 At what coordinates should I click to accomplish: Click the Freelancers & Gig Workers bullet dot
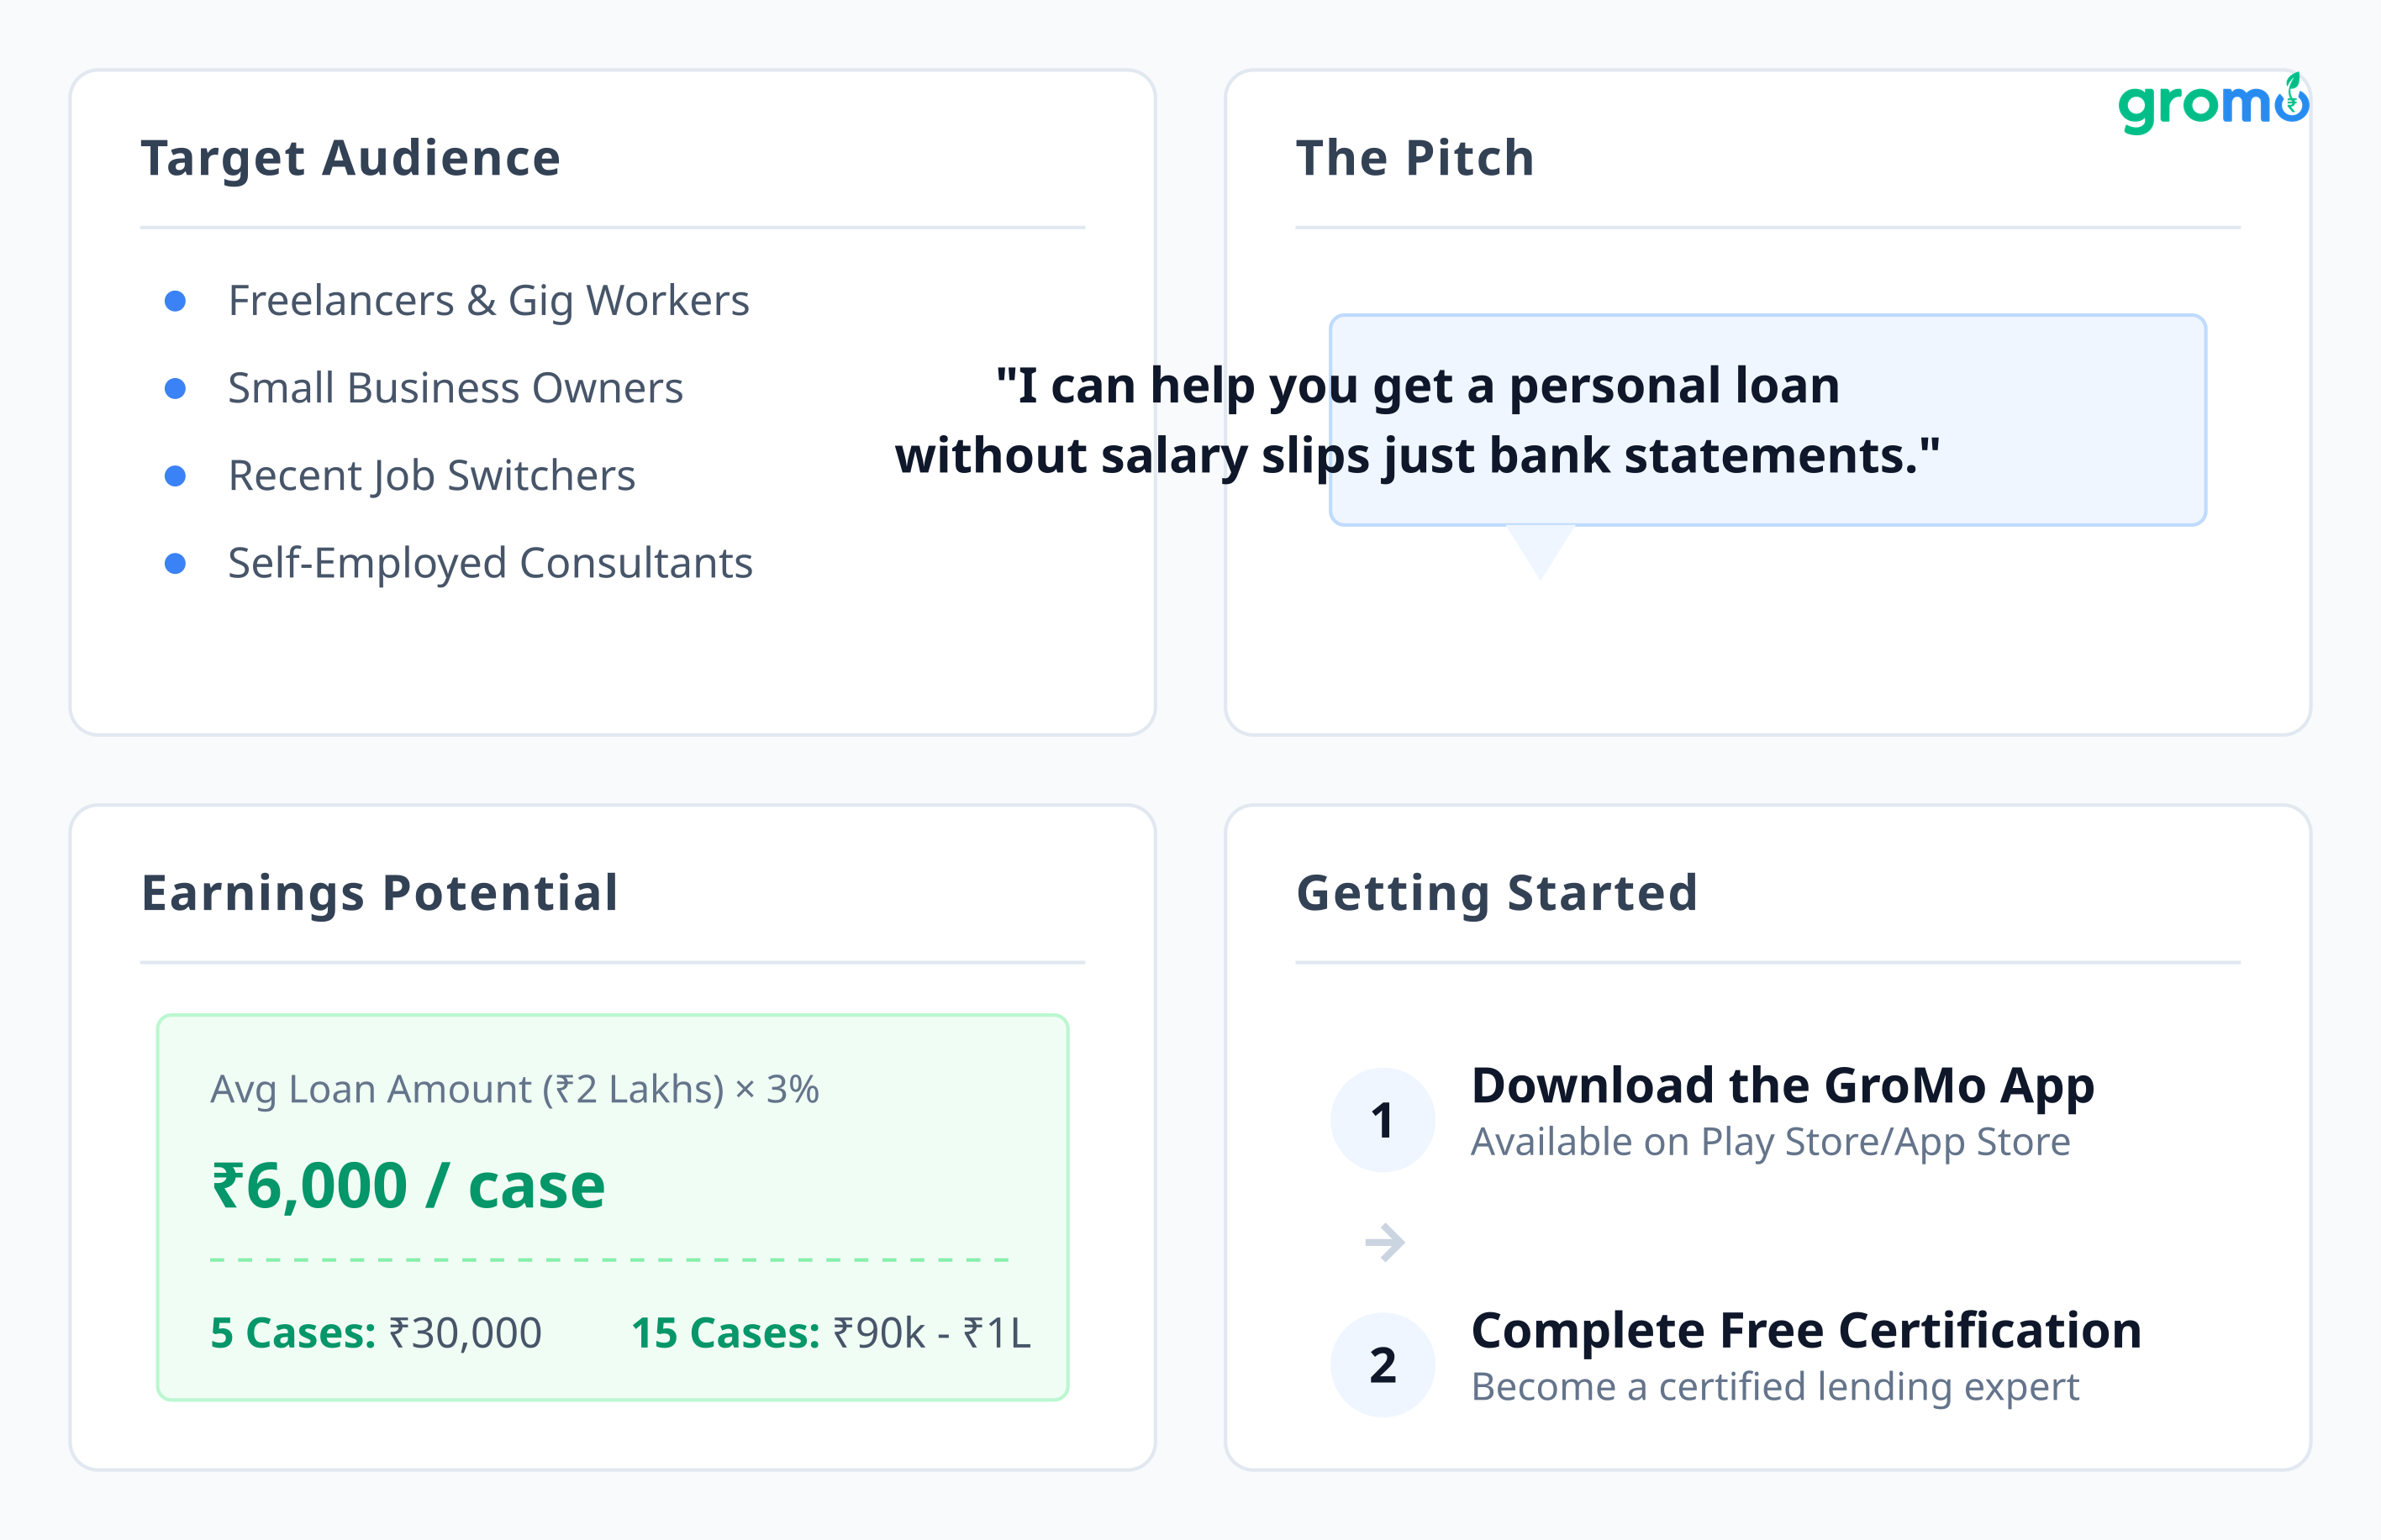[175, 301]
